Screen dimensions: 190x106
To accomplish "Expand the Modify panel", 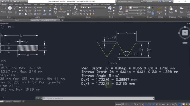I will coord(38,17).
